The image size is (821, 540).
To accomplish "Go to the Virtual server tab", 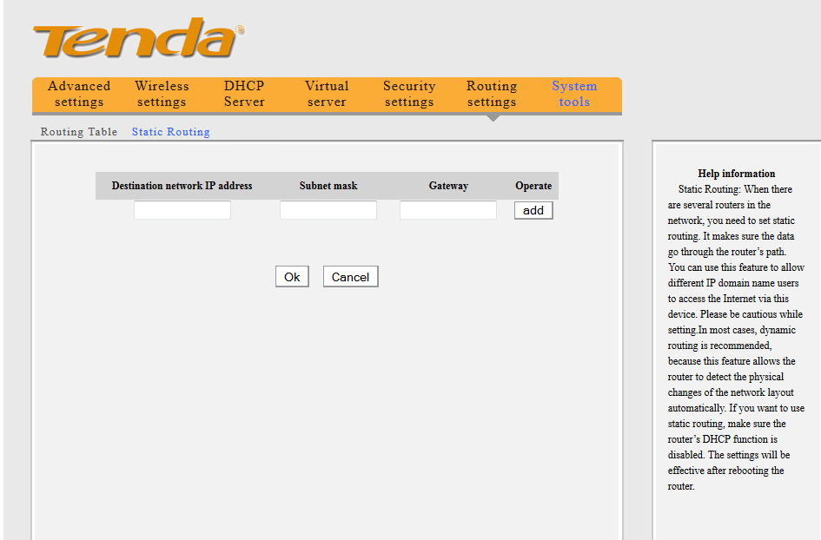I will pyautogui.click(x=327, y=94).
